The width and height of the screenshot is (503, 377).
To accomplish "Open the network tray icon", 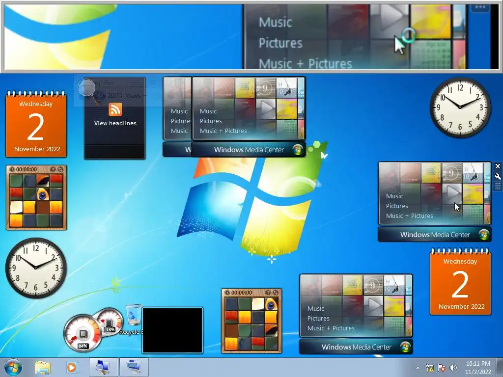I will (429, 368).
